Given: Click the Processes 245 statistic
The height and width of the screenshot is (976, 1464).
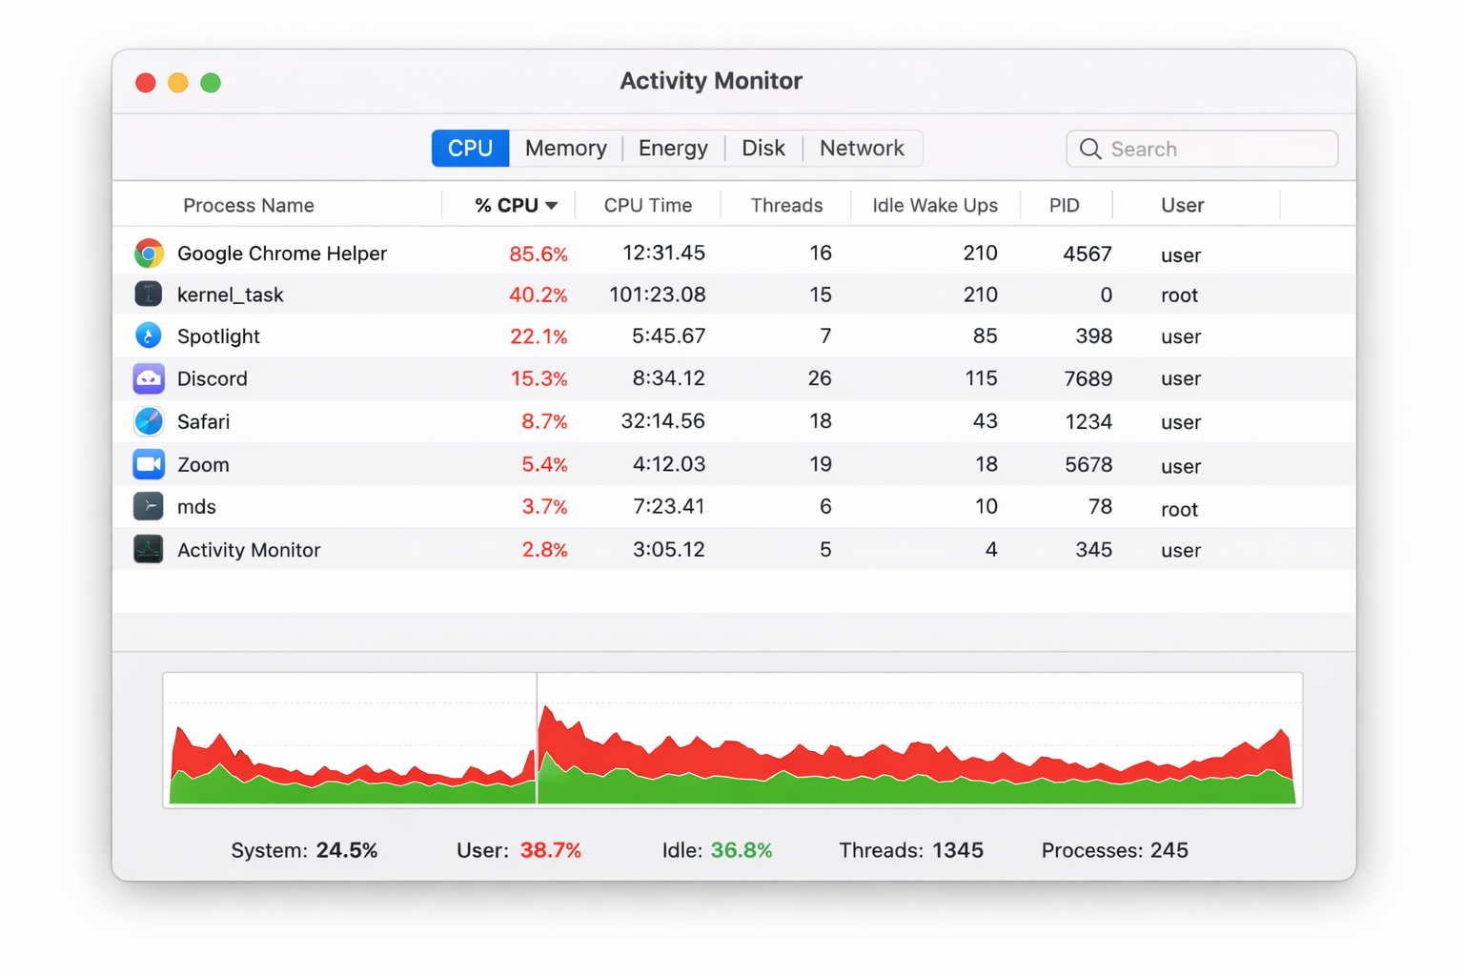Looking at the screenshot, I should pos(1114,850).
